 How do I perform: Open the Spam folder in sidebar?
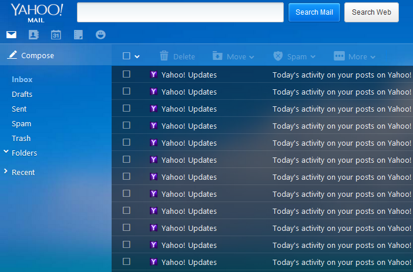(21, 124)
